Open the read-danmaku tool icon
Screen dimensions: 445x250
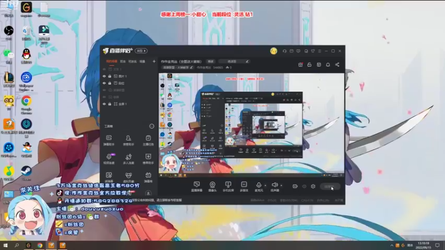point(108,177)
